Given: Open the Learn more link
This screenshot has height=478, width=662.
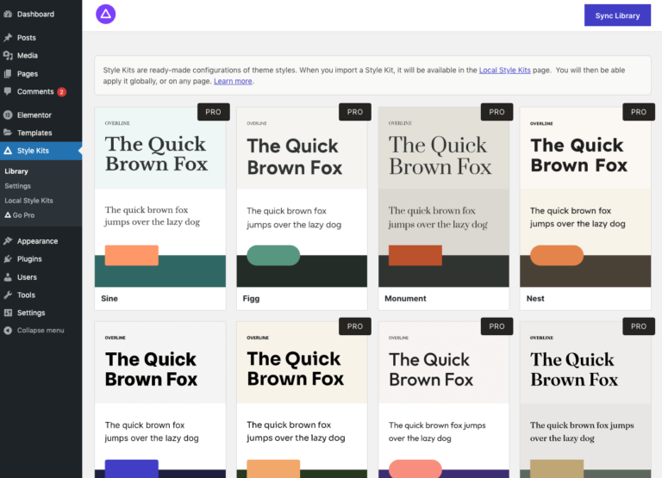Looking at the screenshot, I should tap(233, 81).
